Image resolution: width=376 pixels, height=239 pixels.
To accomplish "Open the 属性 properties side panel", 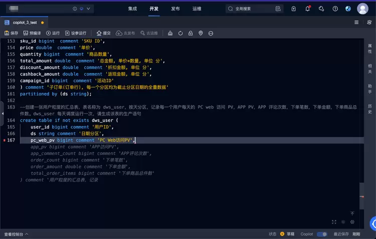I will 369,48.
